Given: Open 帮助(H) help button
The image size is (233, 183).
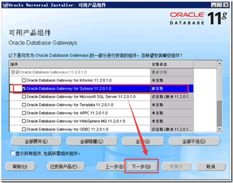Looking at the screenshot, I should tap(20, 166).
